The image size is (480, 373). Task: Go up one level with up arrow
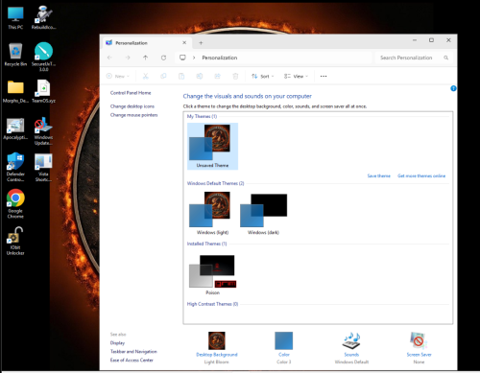[x=146, y=58]
